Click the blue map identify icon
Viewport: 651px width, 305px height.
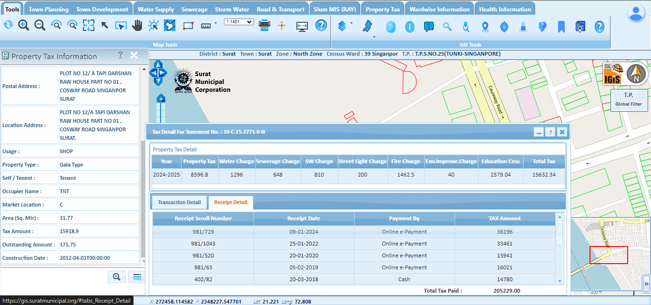(170, 25)
